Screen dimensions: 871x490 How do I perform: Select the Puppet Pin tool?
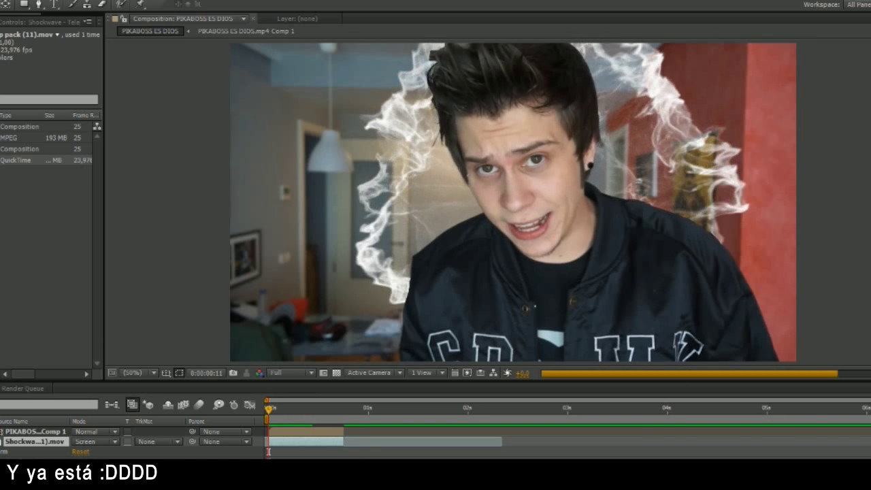[139, 3]
